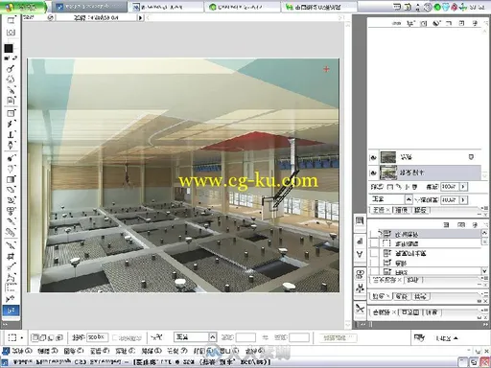Open the Filter menu
491x368 pixels.
(x=152, y=351)
